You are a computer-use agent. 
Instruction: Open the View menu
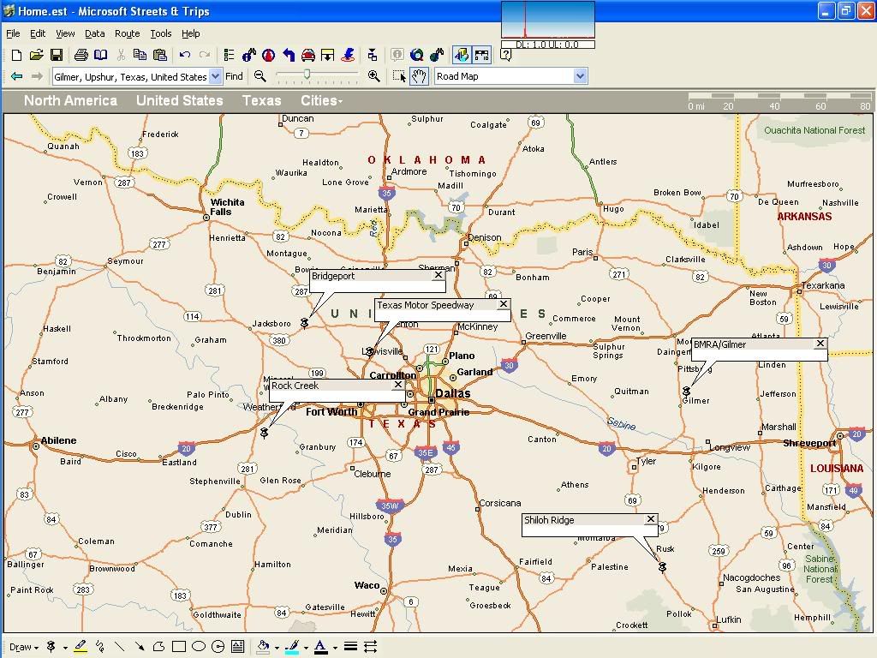pos(65,33)
